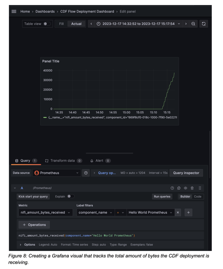
Task: Shift time range forward arrow
Action: pos(186,24)
